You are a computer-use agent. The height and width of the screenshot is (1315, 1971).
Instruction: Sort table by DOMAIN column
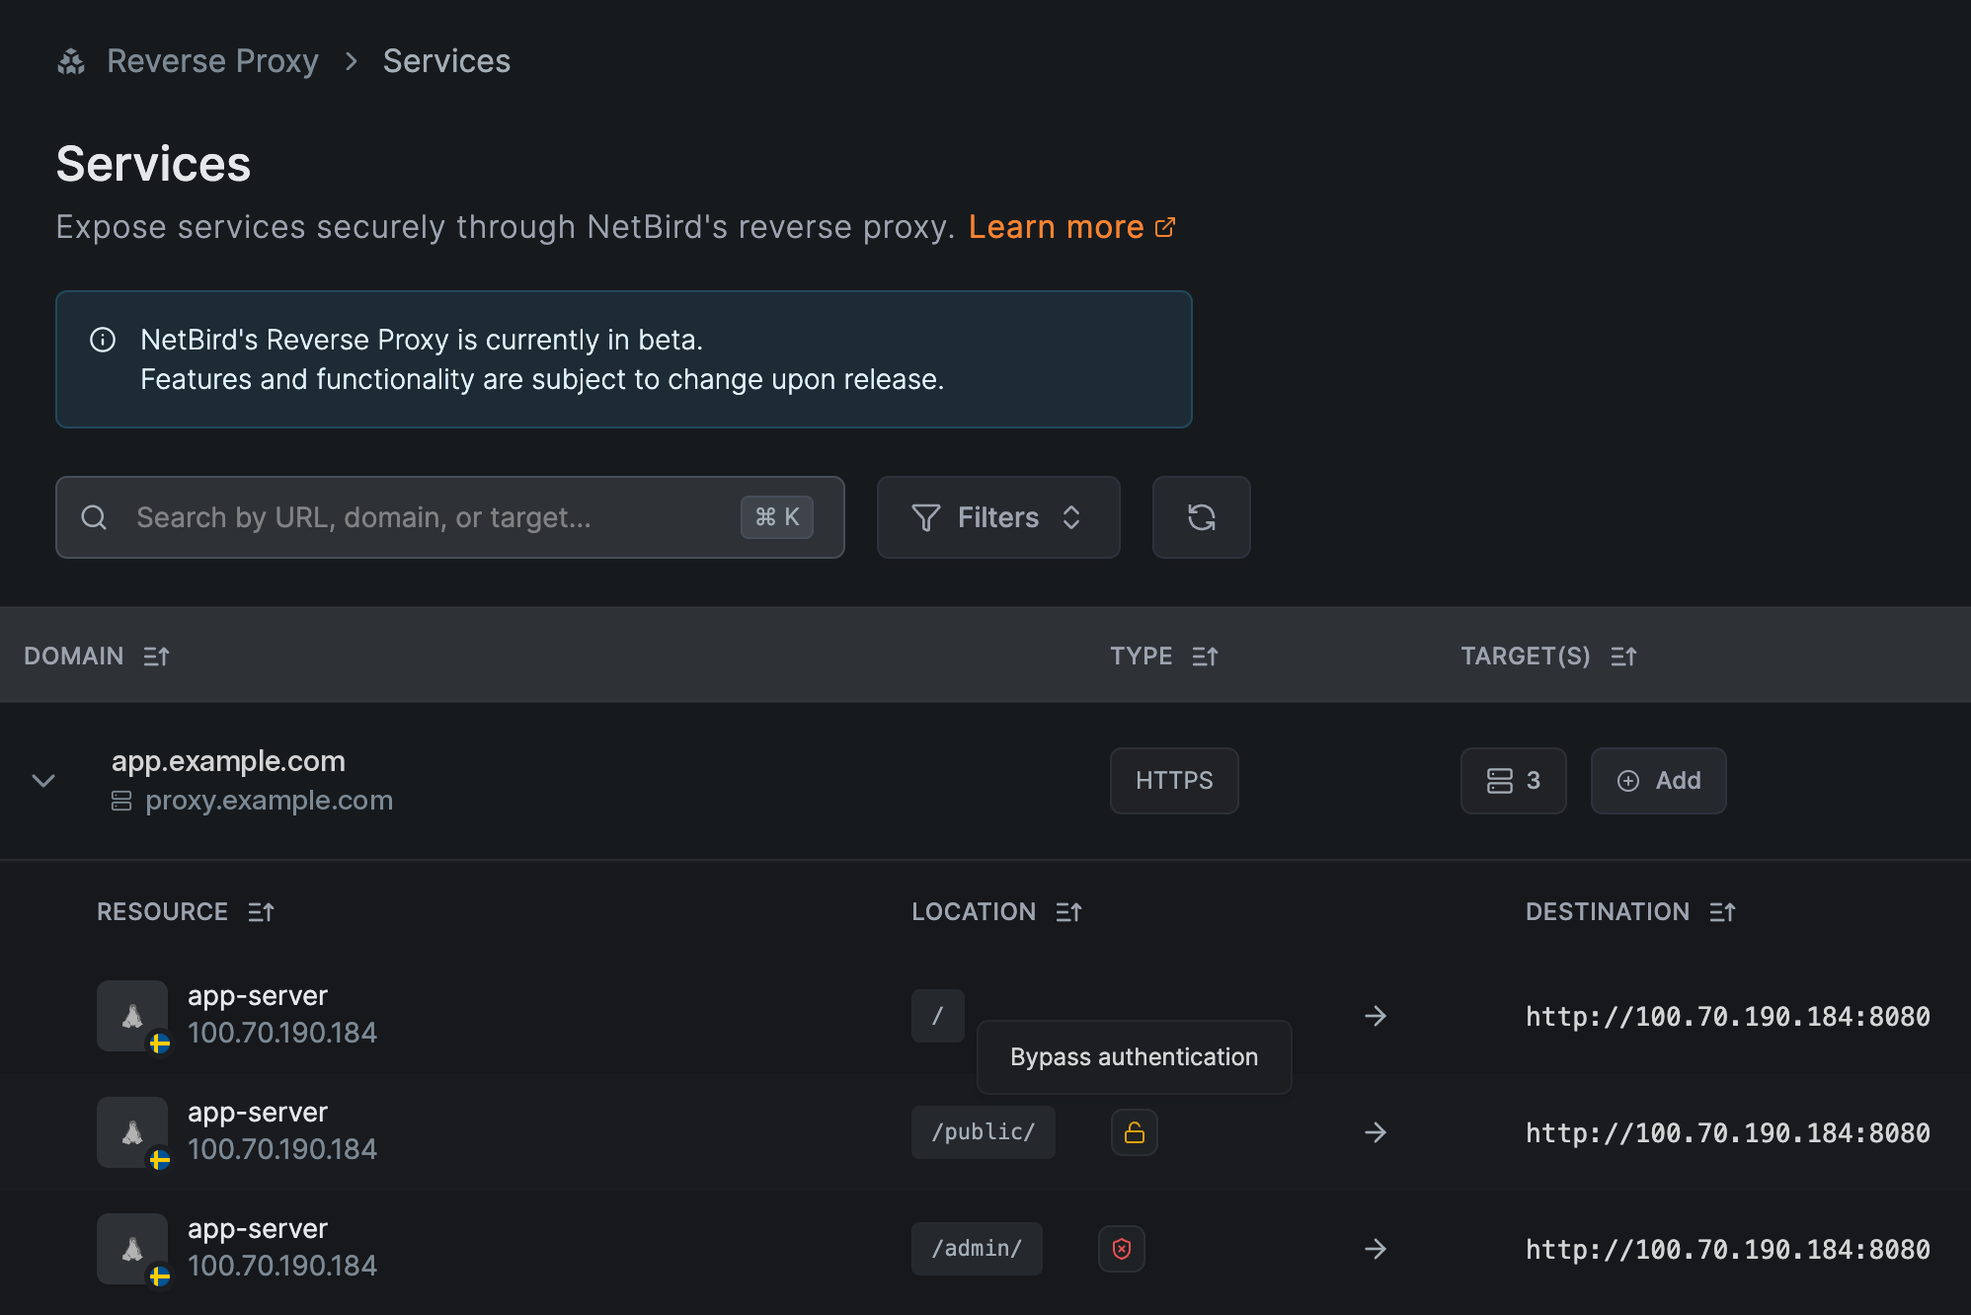[x=97, y=656]
